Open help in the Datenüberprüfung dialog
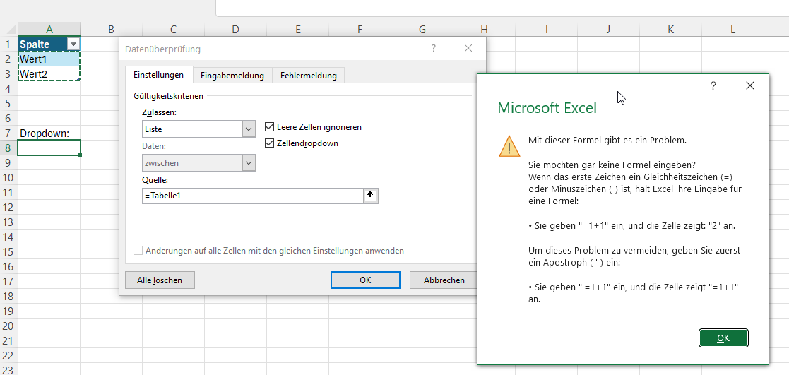Screen dimensions: 789x375 coord(434,48)
